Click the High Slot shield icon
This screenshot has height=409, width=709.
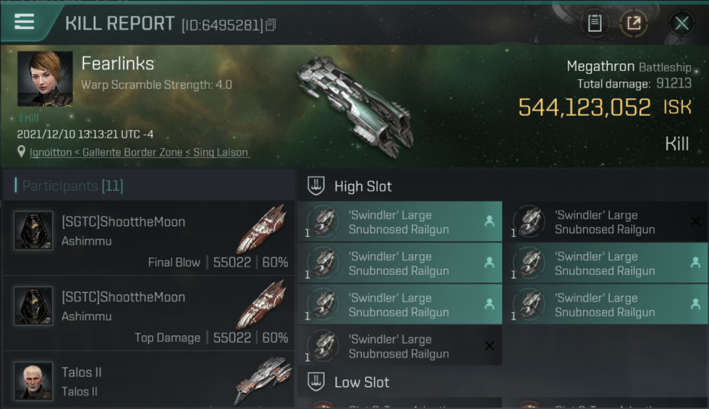pos(316,186)
